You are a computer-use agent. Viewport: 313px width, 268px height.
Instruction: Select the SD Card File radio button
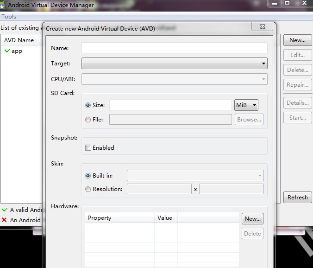click(x=88, y=120)
